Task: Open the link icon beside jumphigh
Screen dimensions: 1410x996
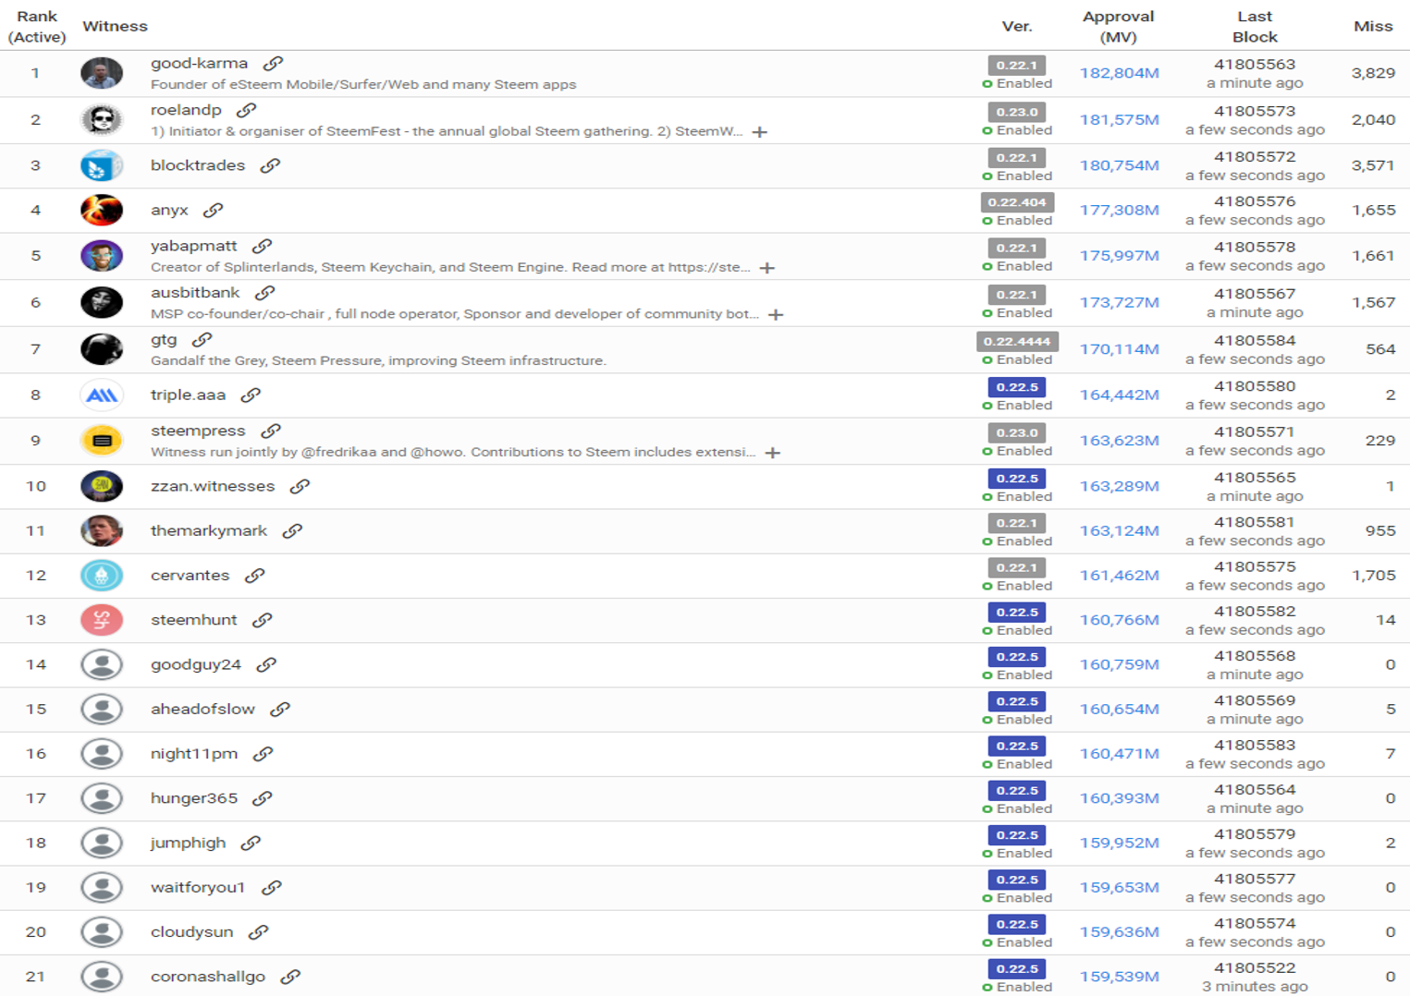Action: point(251,843)
